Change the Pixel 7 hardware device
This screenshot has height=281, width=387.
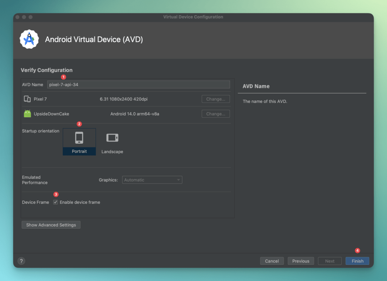coord(216,99)
